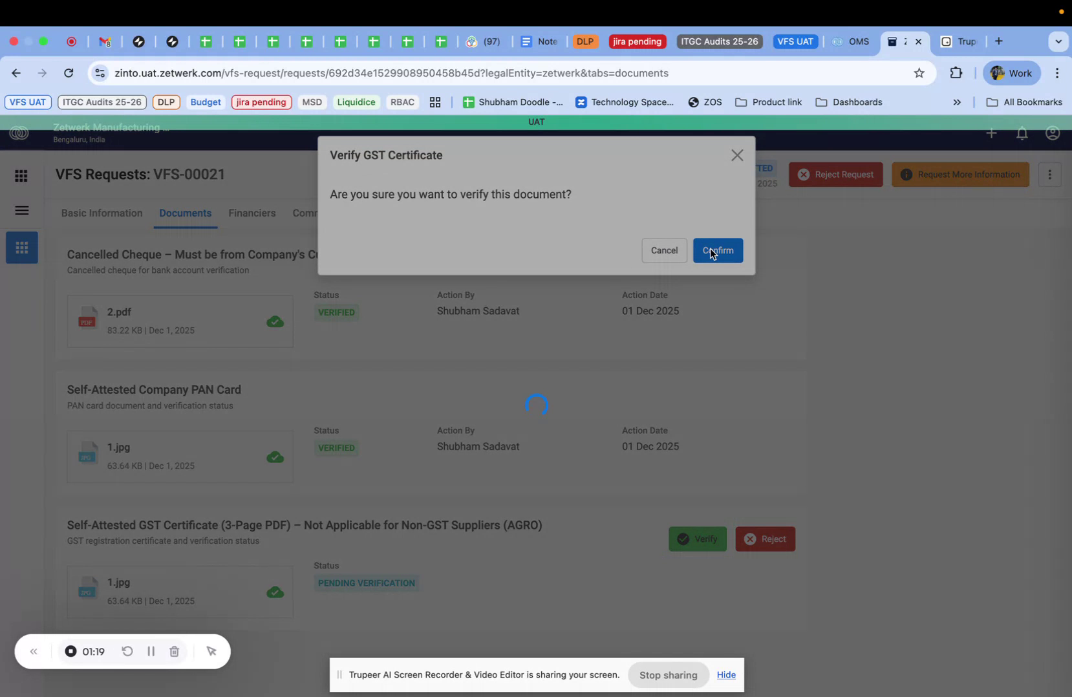Open the app grid icon in the sidebar
Viewport: 1072px width, 697px height.
21,175
